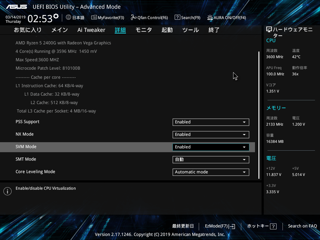
Task: Click L2 Cache: 512 KB/8-way line
Action: pos(54,102)
